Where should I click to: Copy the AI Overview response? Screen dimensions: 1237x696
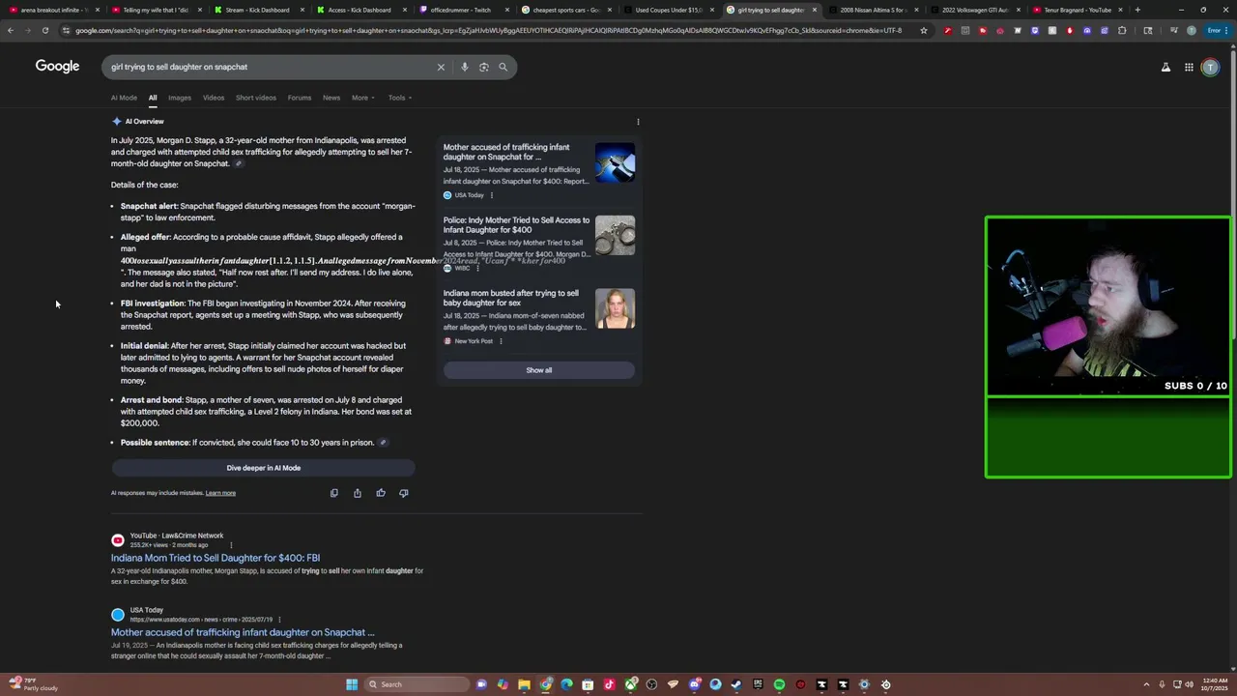(x=334, y=493)
